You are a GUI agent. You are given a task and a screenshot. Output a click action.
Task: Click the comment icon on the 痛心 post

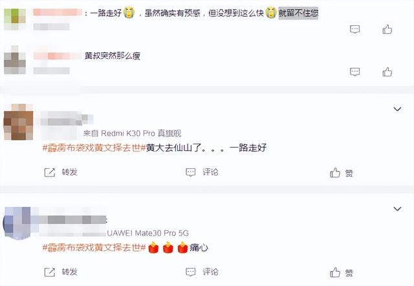(x=191, y=272)
